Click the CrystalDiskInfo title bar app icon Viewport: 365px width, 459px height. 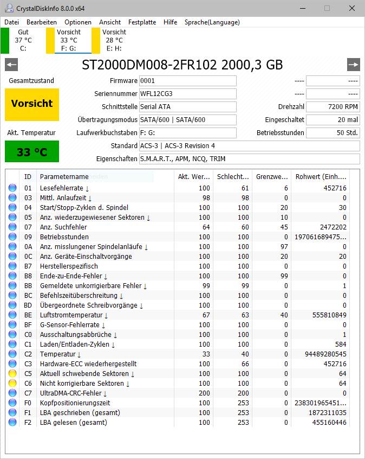(x=9, y=8)
